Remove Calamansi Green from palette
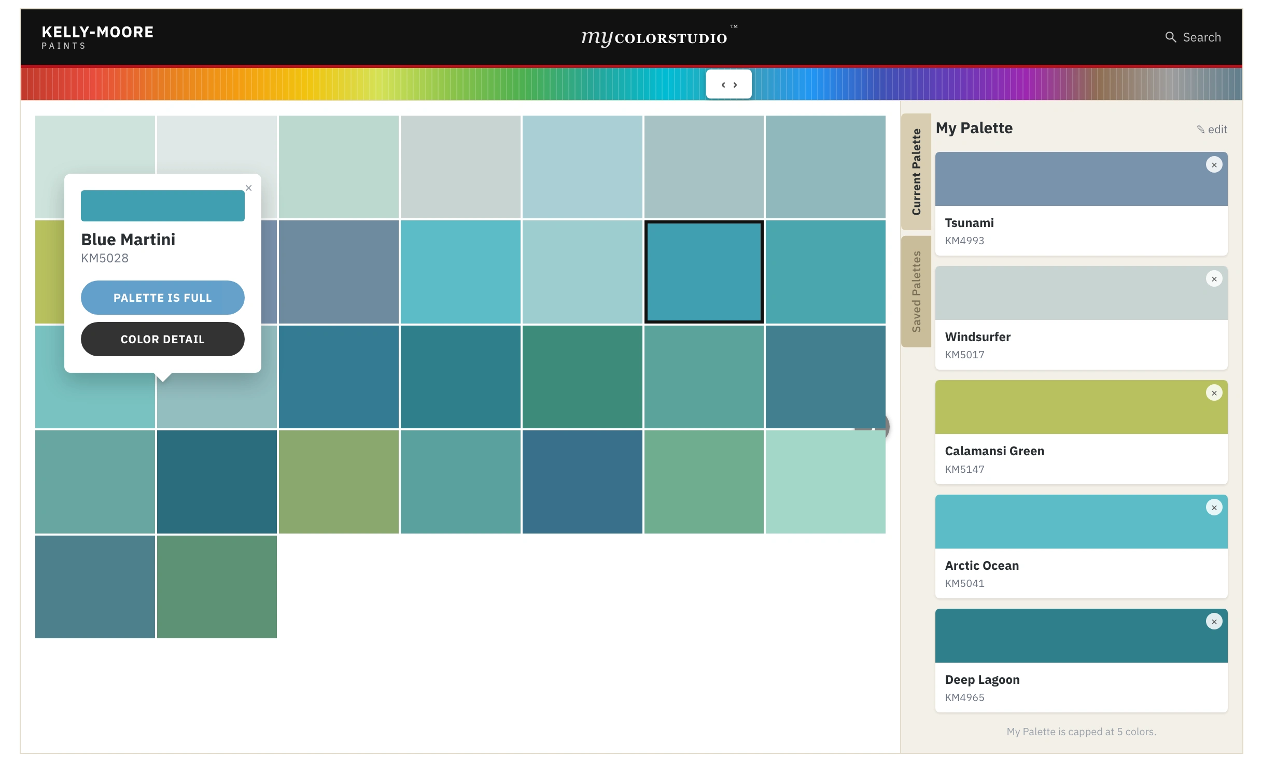The width and height of the screenshot is (1262, 757). (x=1214, y=393)
